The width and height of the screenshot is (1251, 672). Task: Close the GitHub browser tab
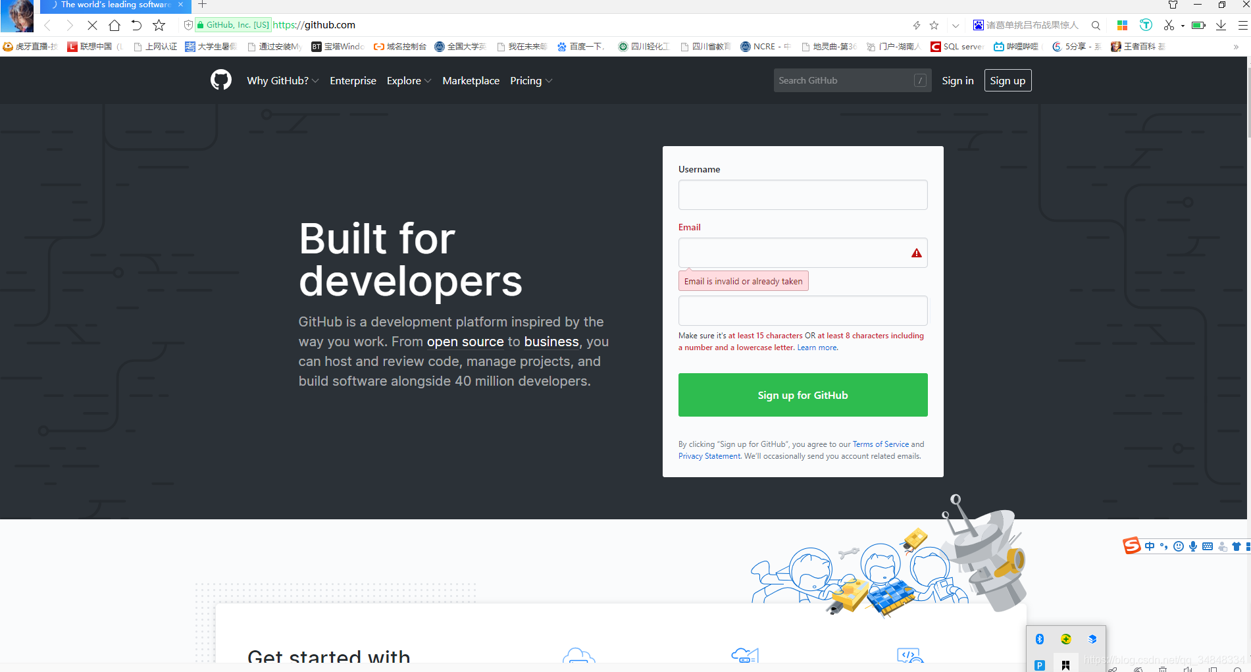181,5
